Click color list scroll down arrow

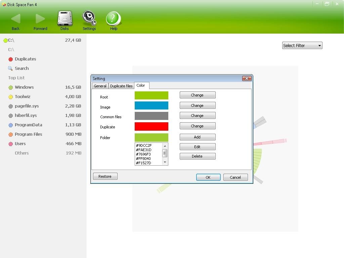coord(165,162)
